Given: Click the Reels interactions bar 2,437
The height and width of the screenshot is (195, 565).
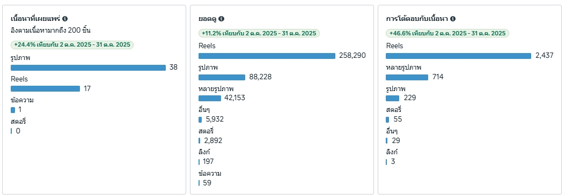Looking at the screenshot, I should pyautogui.click(x=459, y=56).
